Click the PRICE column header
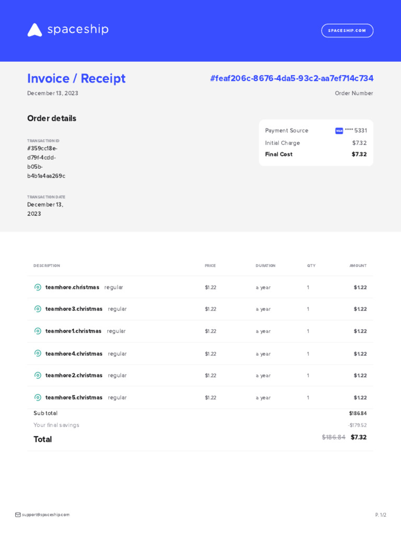Viewport: 401px width, 535px height. 210,265
